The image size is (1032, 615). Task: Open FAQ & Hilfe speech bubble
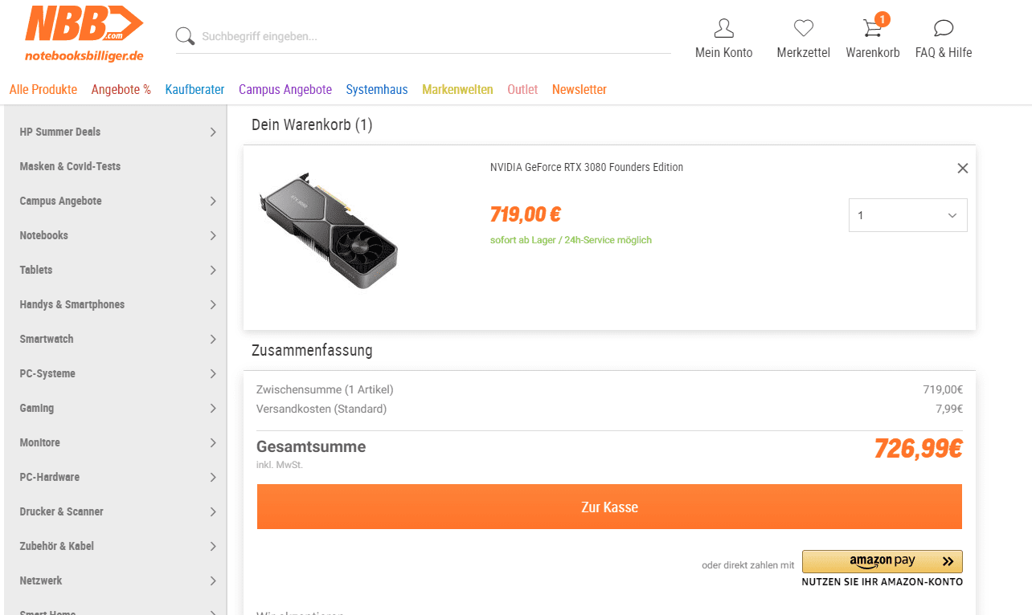click(x=943, y=29)
